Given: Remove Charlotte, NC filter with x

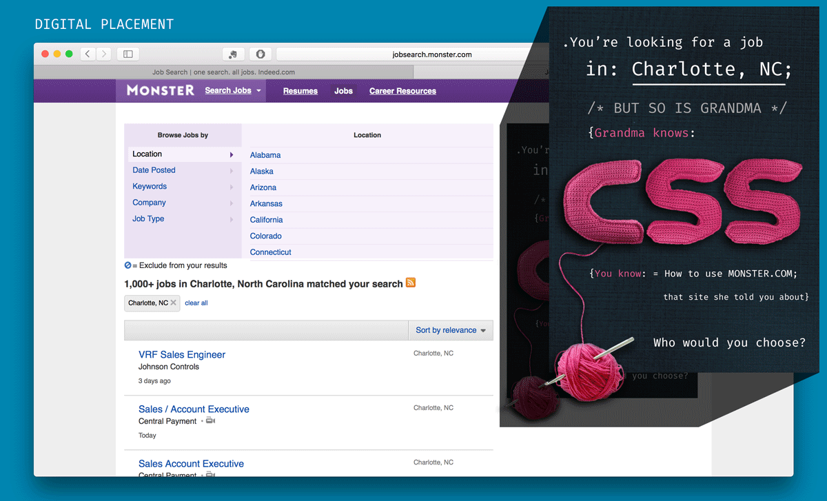Looking at the screenshot, I should 174,303.
